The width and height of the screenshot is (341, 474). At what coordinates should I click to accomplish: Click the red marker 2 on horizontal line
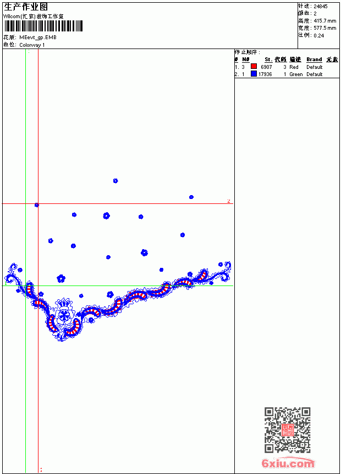pyautogui.click(x=229, y=201)
